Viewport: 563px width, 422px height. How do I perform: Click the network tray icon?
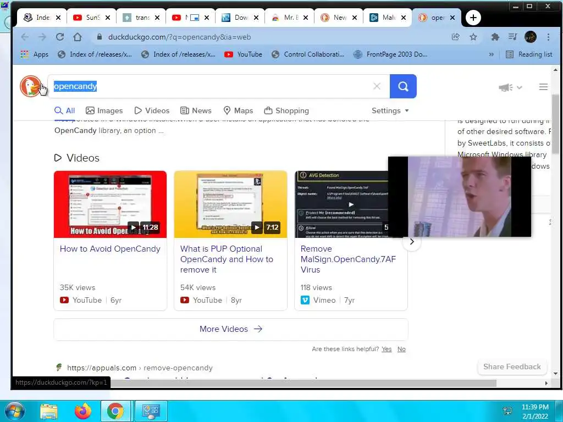(507, 411)
